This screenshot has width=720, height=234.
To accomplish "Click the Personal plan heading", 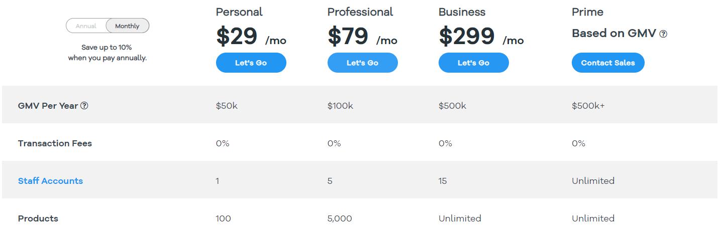I will [x=239, y=12].
